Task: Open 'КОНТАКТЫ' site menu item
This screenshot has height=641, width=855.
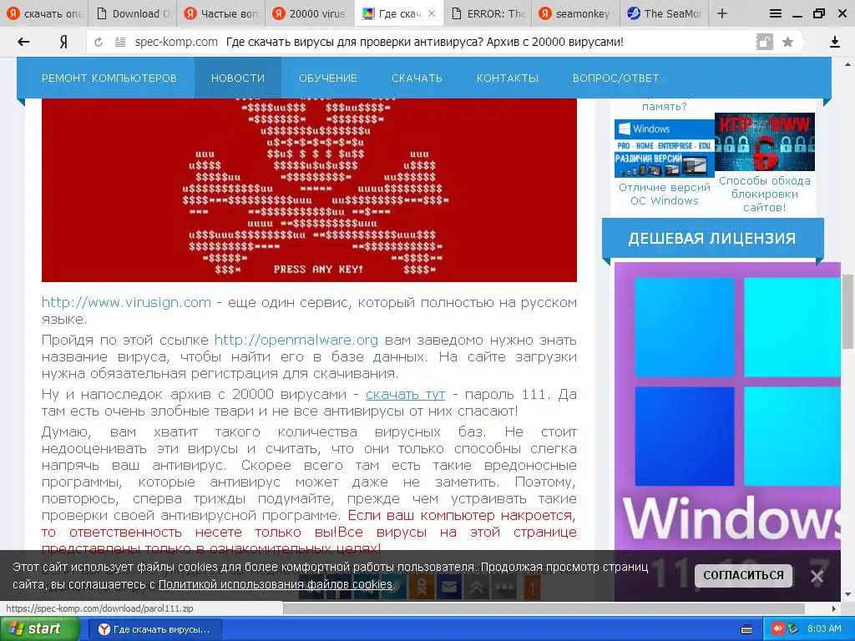Action: [507, 78]
